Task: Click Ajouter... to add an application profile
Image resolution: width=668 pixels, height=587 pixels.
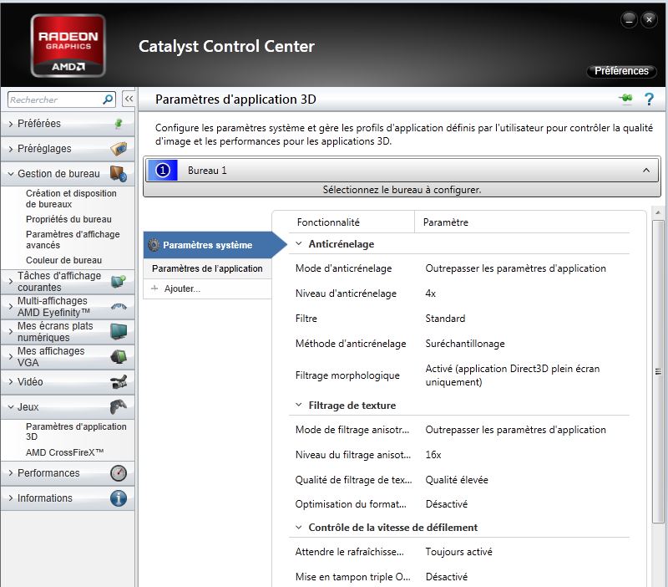Action: (x=182, y=288)
